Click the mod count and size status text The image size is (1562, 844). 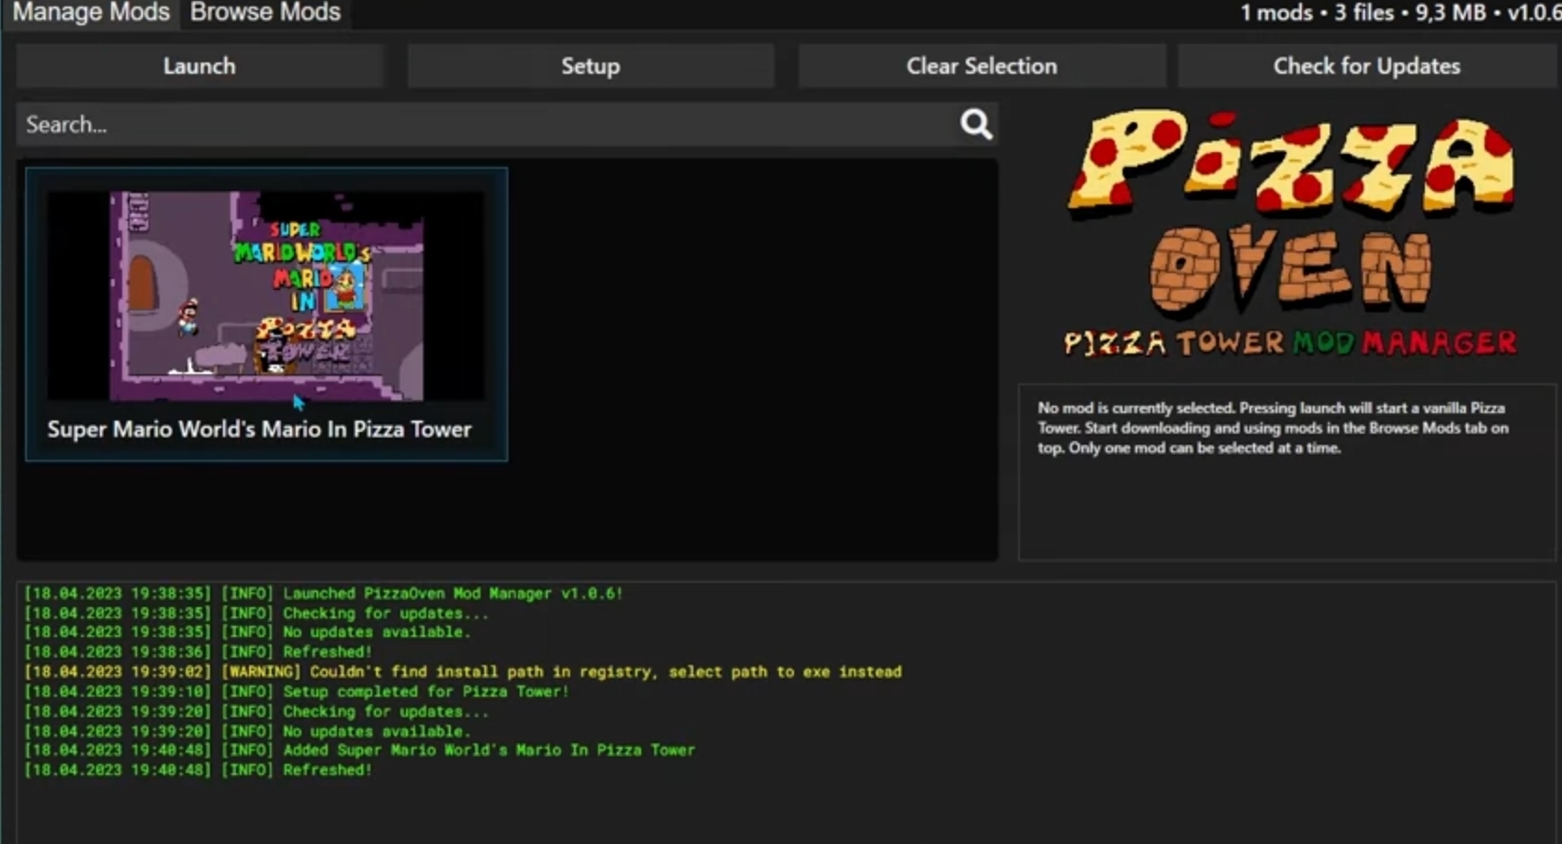click(x=1400, y=13)
